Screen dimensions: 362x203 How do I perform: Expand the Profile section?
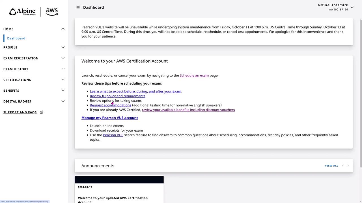pos(63,47)
